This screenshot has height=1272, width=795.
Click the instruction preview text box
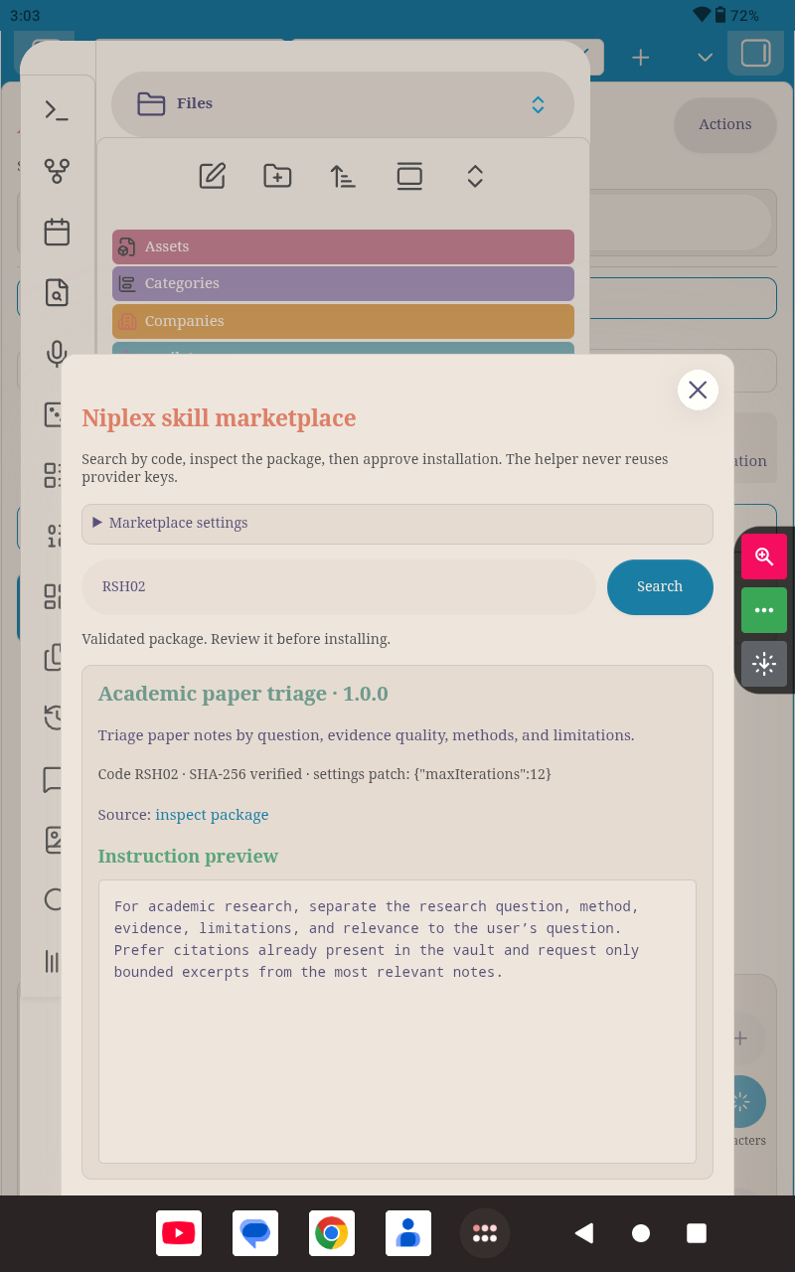tap(397, 1022)
